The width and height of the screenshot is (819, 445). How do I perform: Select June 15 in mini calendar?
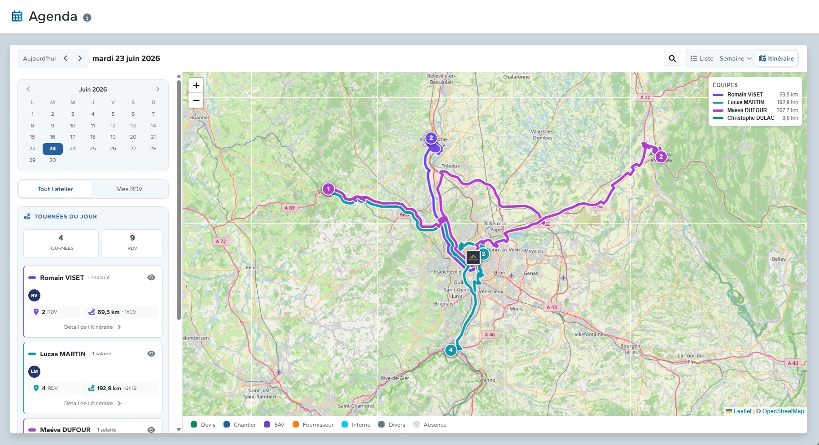32,137
